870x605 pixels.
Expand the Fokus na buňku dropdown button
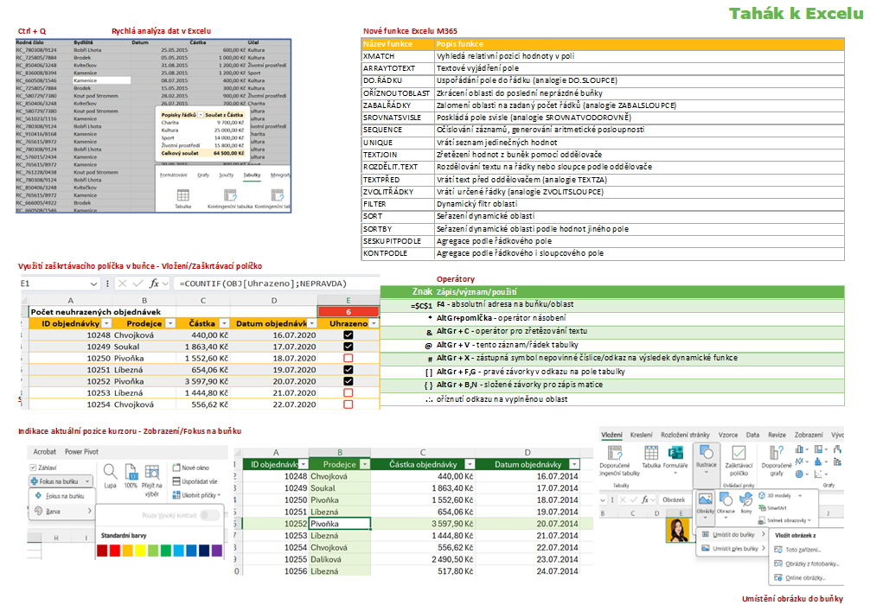click(87, 481)
